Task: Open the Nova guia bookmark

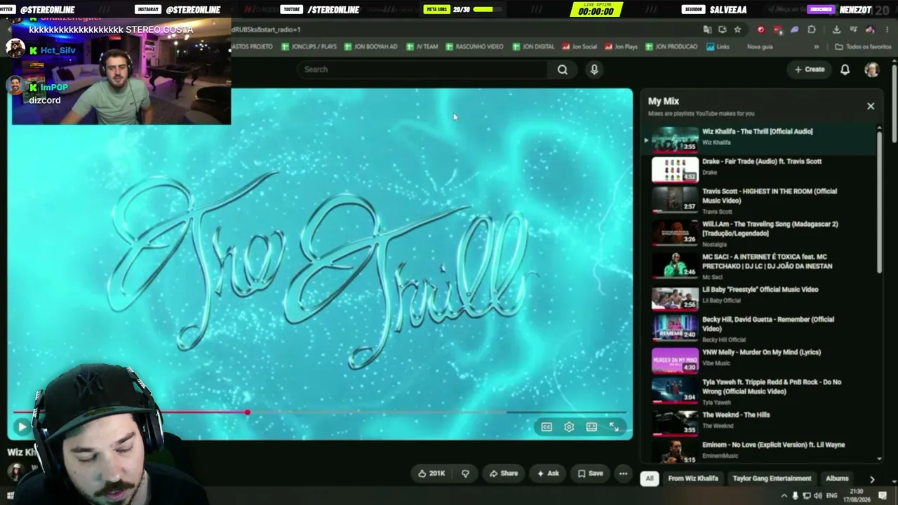Action: pos(760,47)
